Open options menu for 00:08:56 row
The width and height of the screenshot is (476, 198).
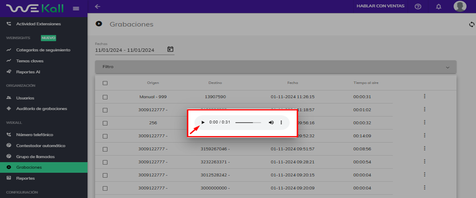point(424,148)
